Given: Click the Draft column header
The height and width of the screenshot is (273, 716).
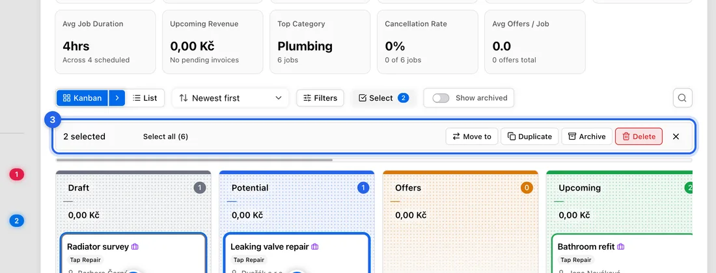Looking at the screenshot, I should click(79, 188).
